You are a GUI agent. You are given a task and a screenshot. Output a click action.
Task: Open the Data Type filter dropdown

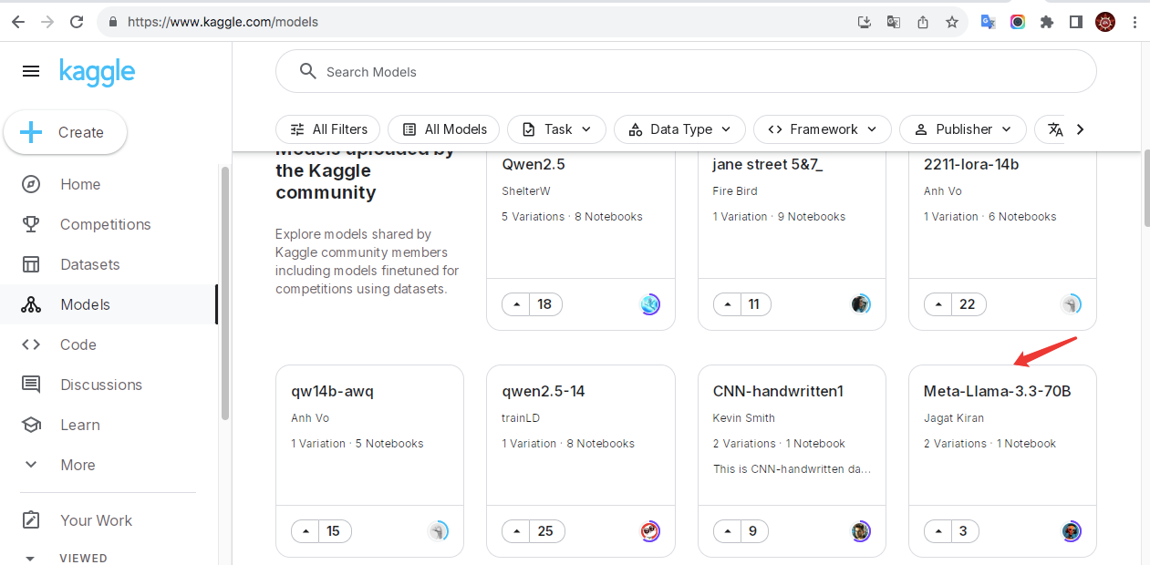coord(679,129)
